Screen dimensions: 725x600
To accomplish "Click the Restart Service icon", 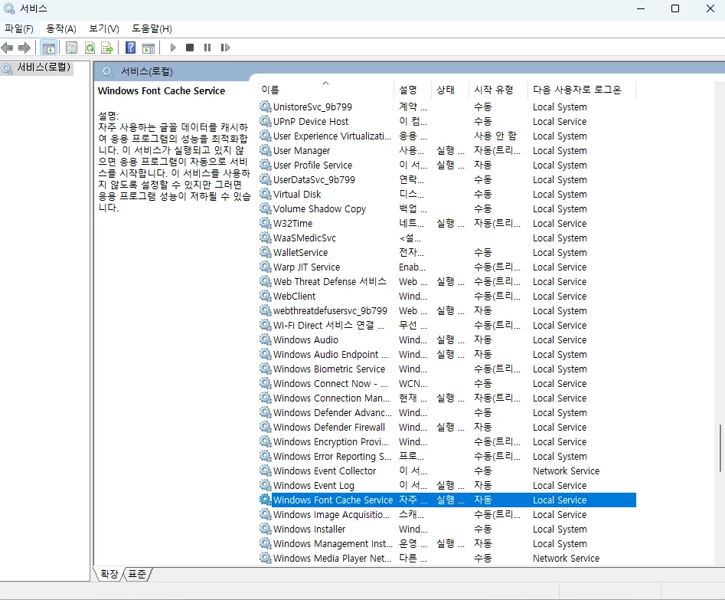I will pyautogui.click(x=225, y=48).
